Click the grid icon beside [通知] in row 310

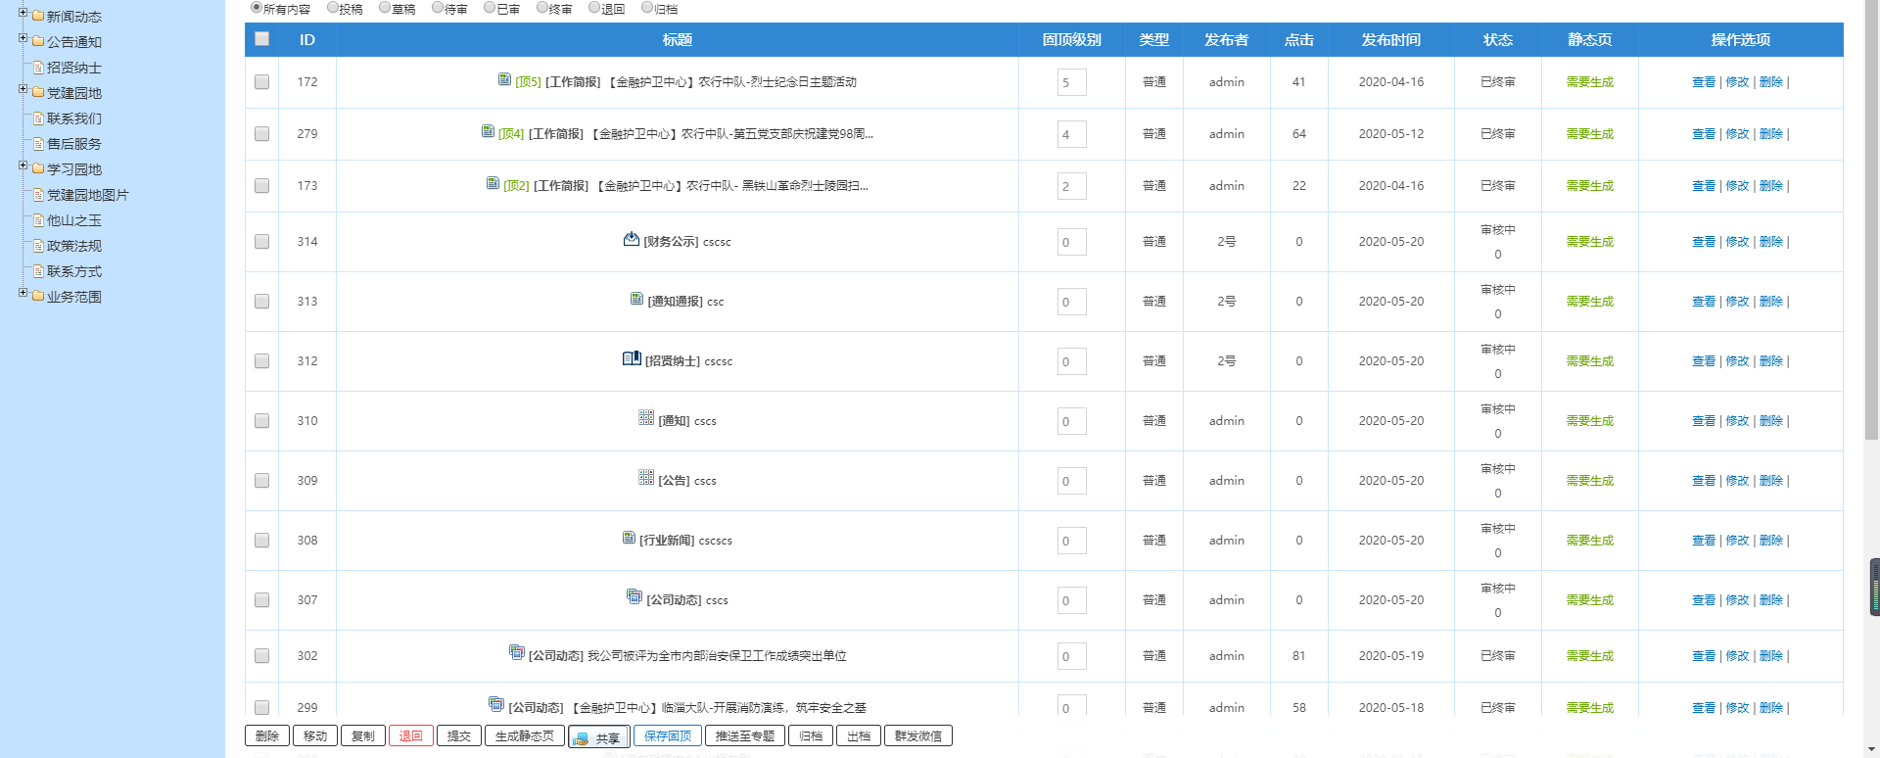click(646, 418)
